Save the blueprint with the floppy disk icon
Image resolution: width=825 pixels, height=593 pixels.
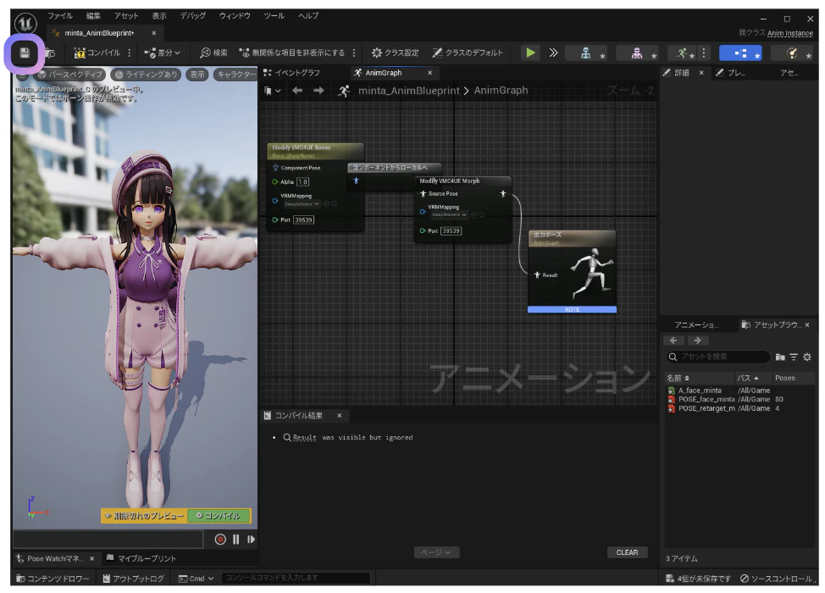coord(25,53)
